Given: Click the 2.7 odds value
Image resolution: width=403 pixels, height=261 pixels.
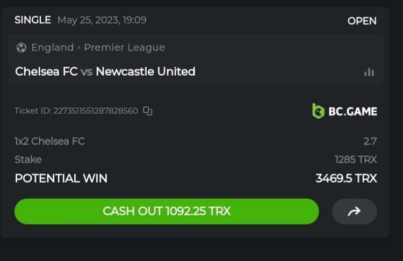Looking at the screenshot, I should 370,141.
